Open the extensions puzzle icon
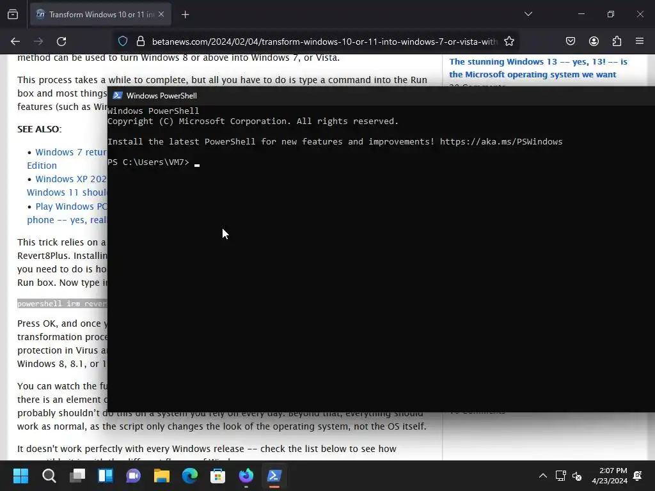The width and height of the screenshot is (655, 491). (617, 41)
